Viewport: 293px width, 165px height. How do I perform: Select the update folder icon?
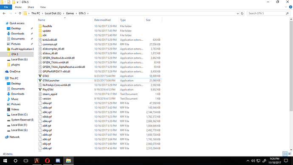click(40, 31)
